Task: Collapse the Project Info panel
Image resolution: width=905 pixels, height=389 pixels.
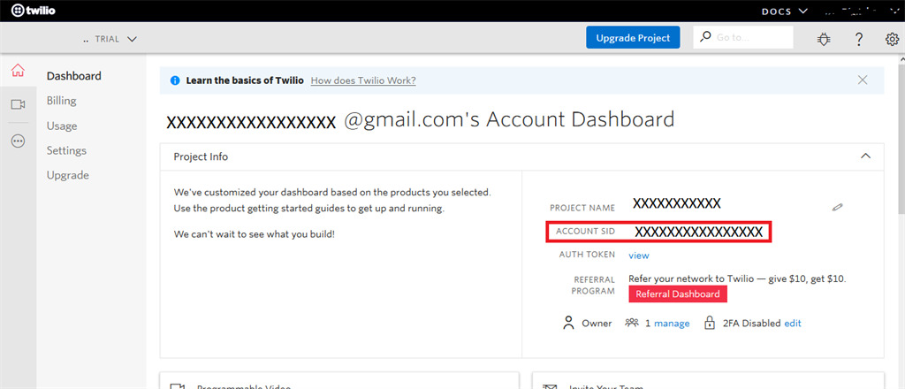Action: [865, 156]
